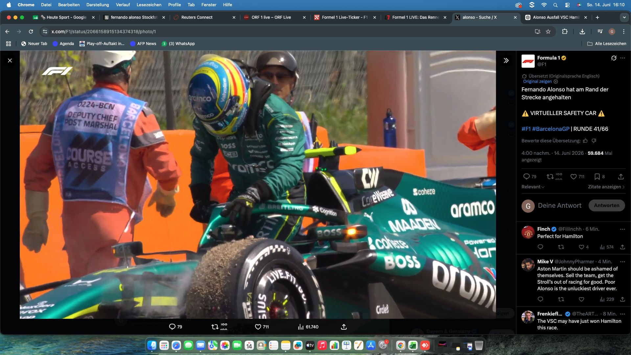The height and width of the screenshot is (355, 631).
Task: Switch to 'fernando alonso Stockfoto' tab
Action: [x=134, y=17]
